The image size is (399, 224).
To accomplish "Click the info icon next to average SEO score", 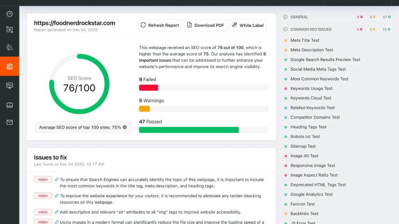I will point(124,127).
